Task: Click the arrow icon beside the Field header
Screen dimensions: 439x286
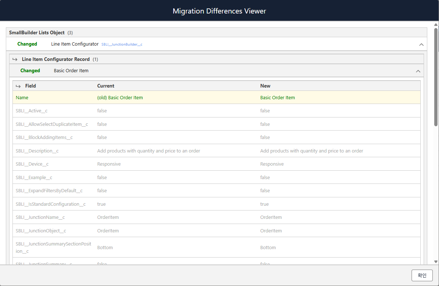Action: pyautogui.click(x=18, y=86)
